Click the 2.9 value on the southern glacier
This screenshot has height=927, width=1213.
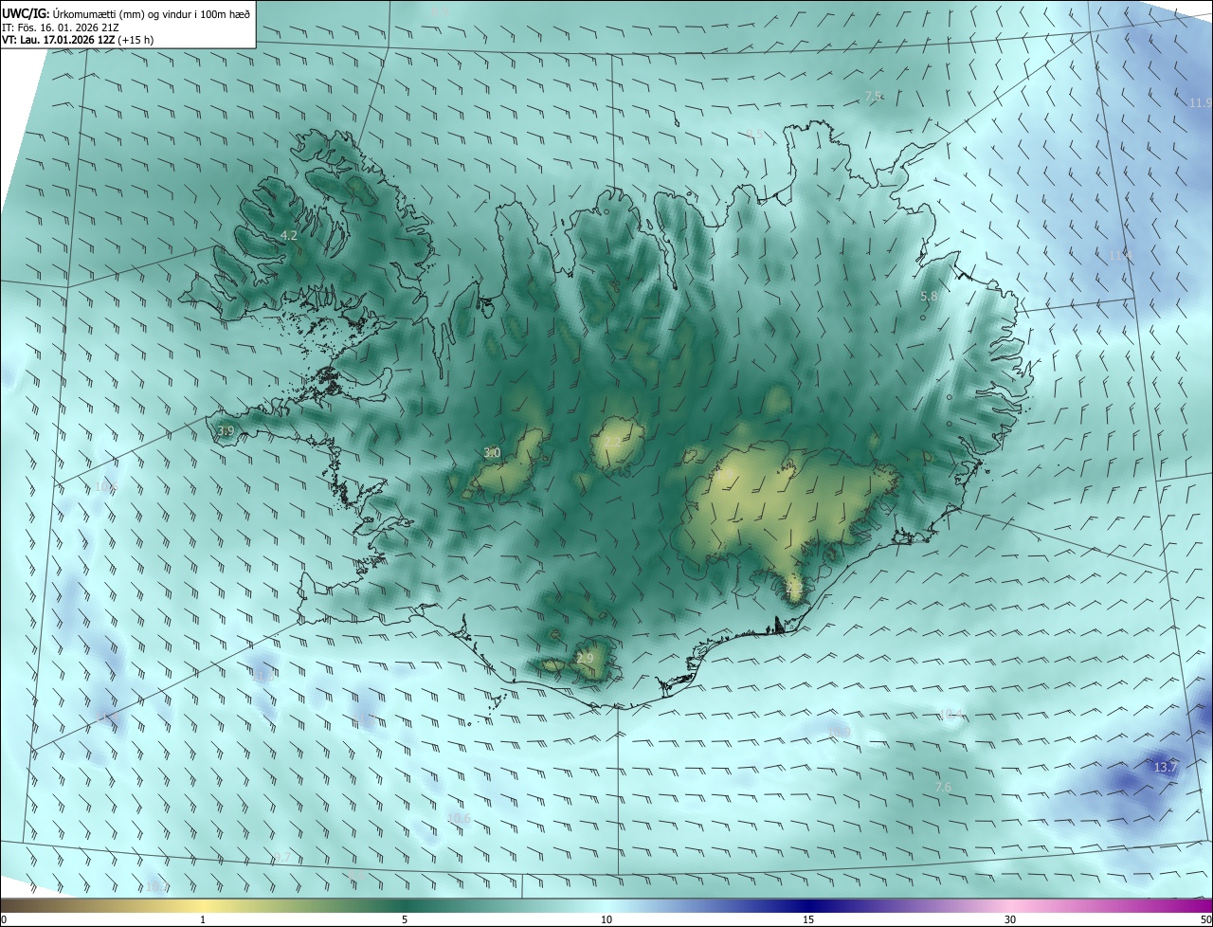click(585, 659)
